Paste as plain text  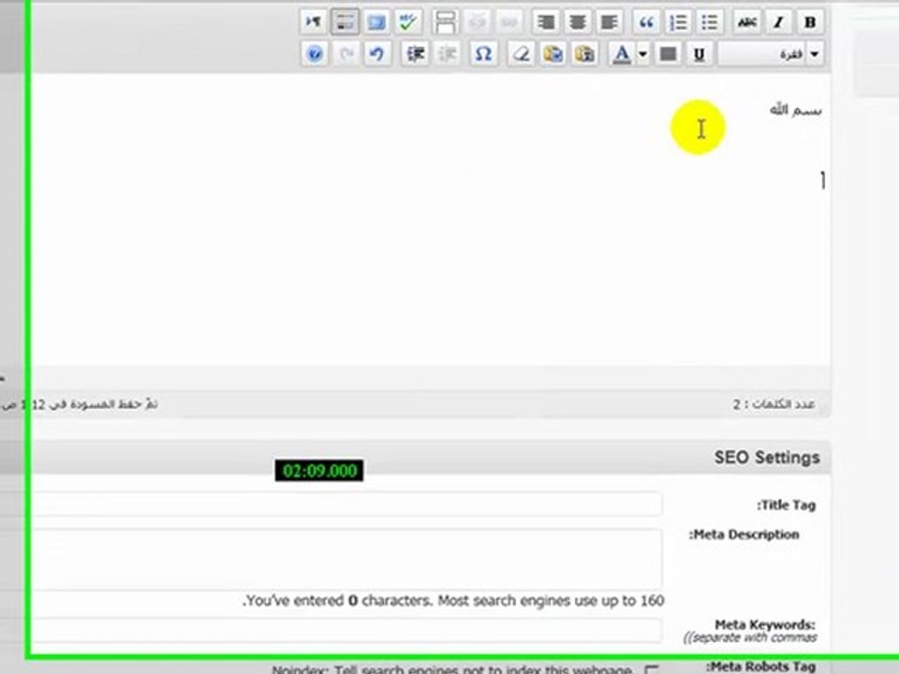coord(584,54)
